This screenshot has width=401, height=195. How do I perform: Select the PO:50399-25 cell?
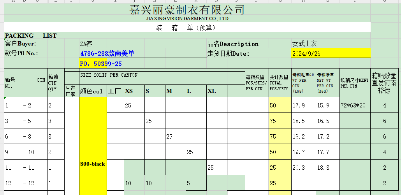[101, 63]
